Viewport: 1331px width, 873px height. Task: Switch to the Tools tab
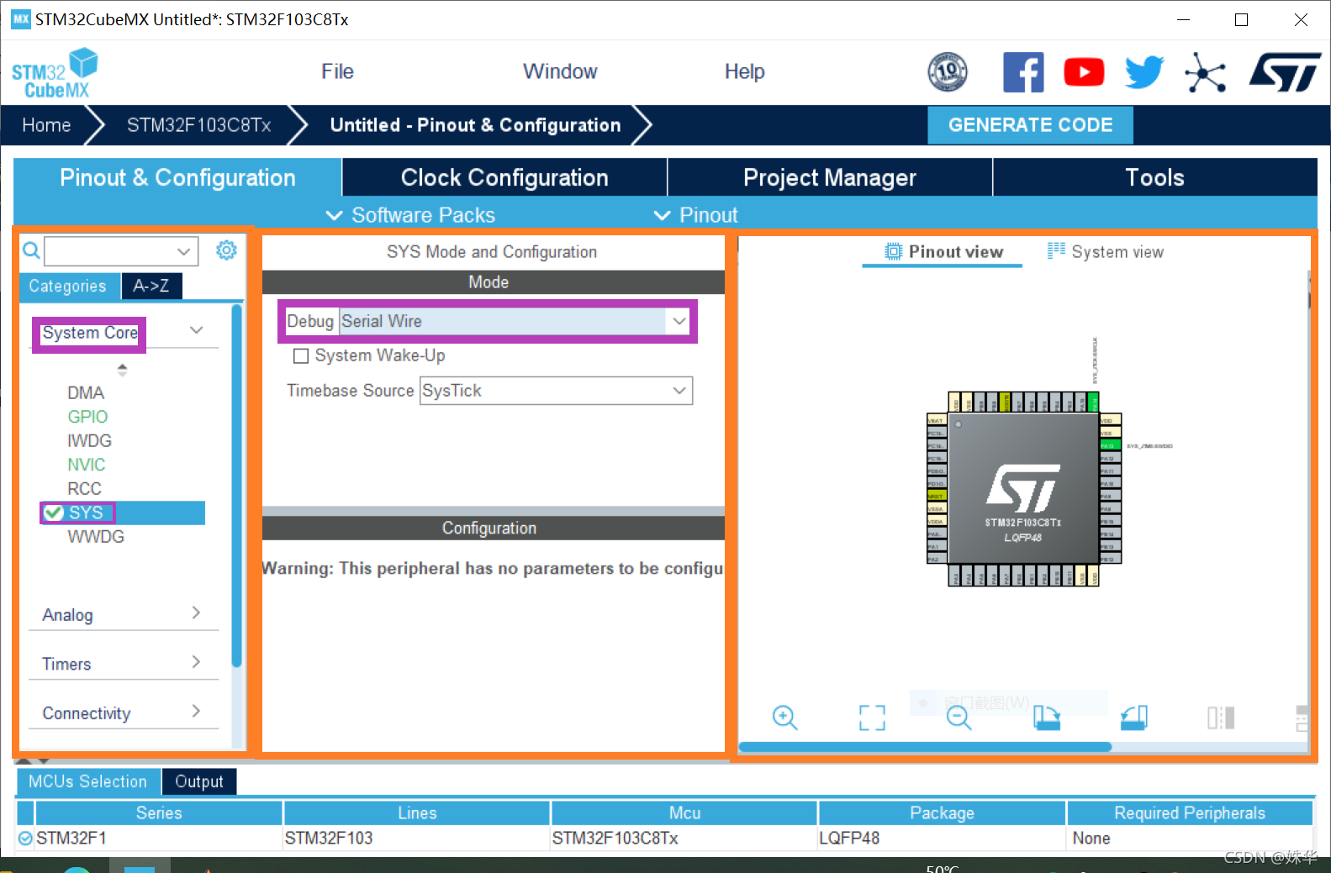(1154, 177)
